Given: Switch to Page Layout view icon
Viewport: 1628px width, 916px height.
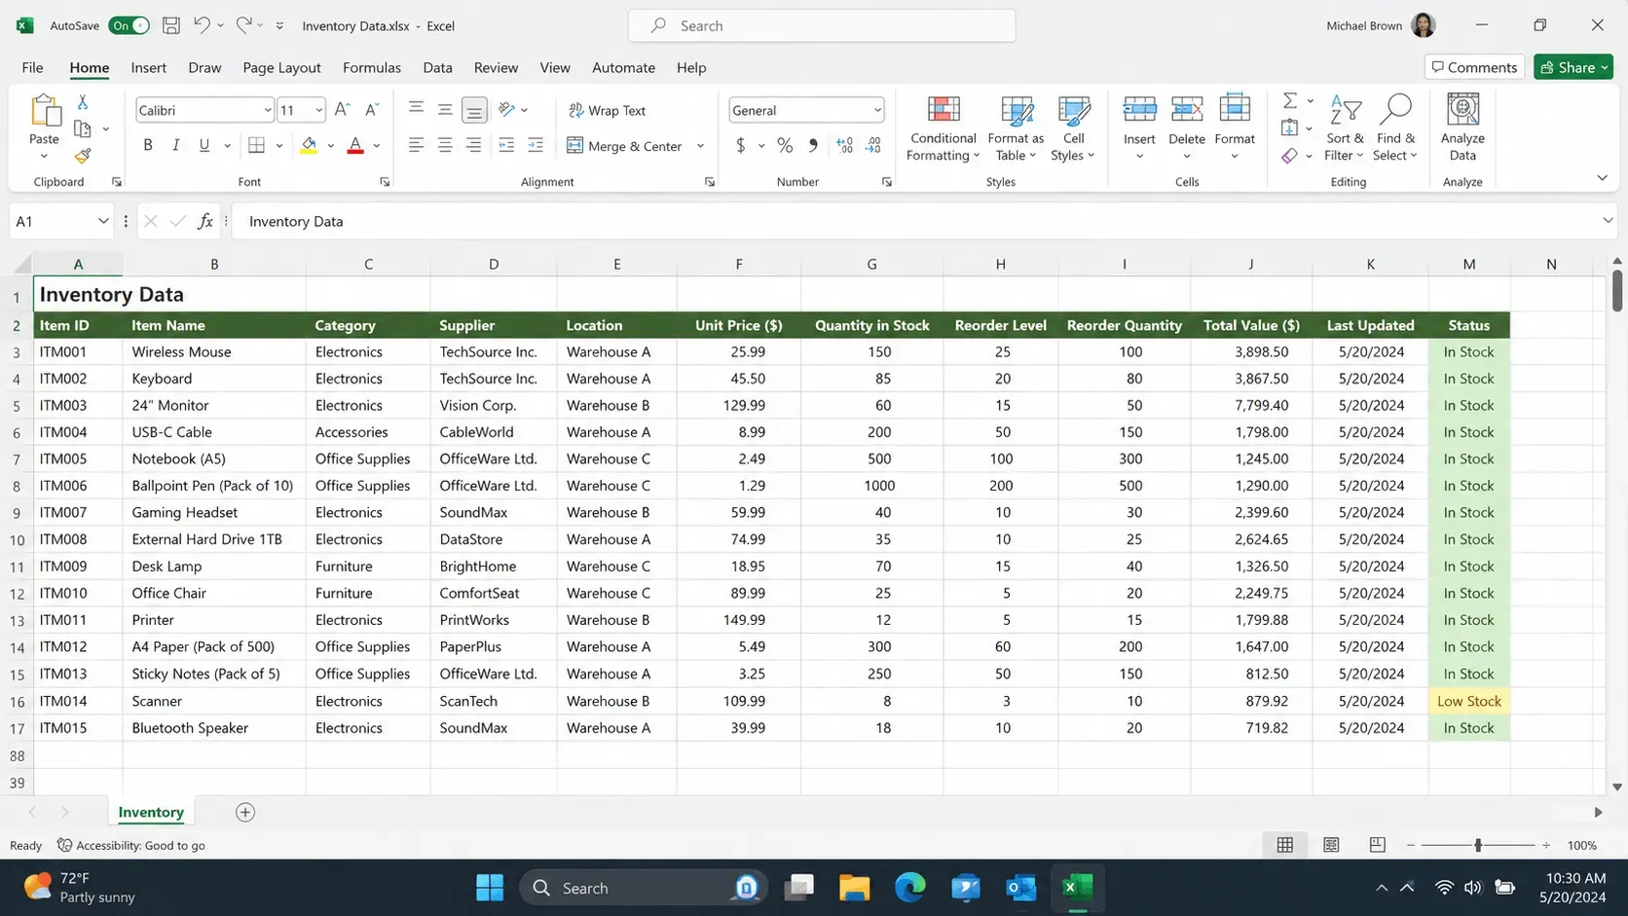Looking at the screenshot, I should (1331, 845).
